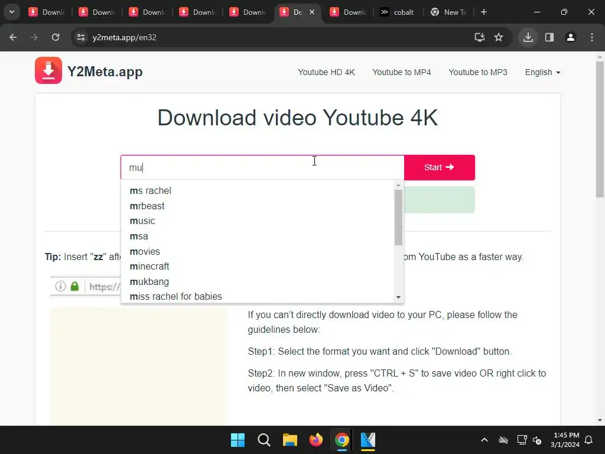The width and height of the screenshot is (605, 454).
Task: Open the Chrome three-dot menu
Action: 592,37
